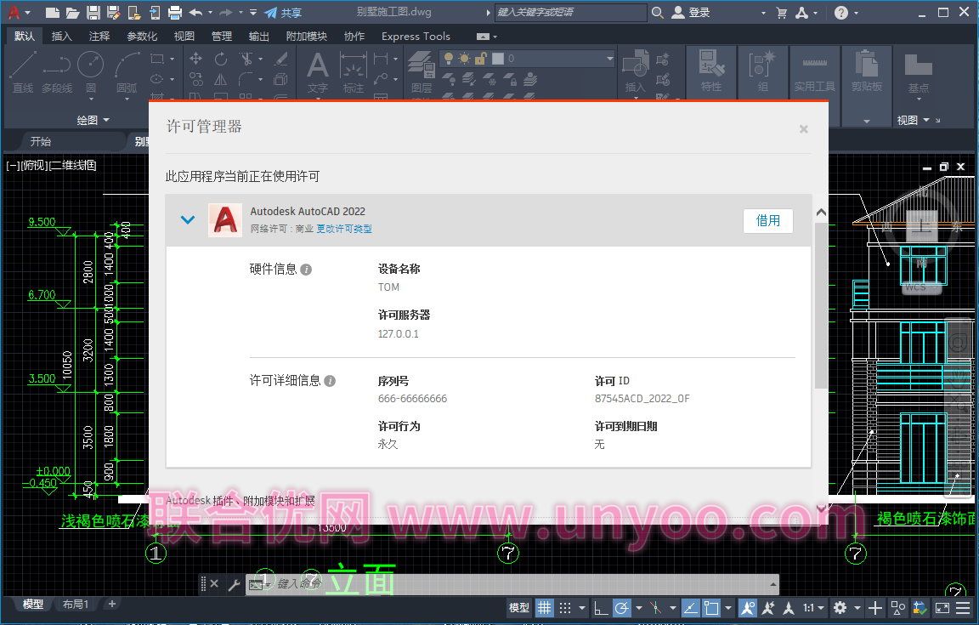Open a drawing with the Open folder icon

(x=72, y=12)
